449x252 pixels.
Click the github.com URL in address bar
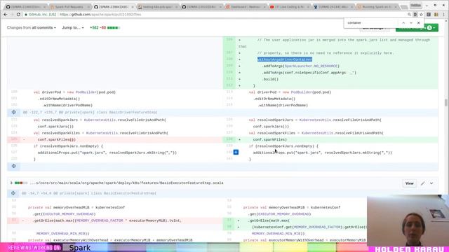coord(100,14)
